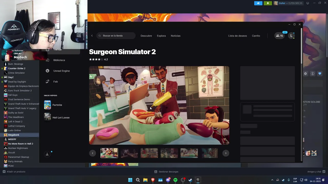
Task: Select Euro Truck Simulator 2 in Steam list
Action: (x=19, y=90)
